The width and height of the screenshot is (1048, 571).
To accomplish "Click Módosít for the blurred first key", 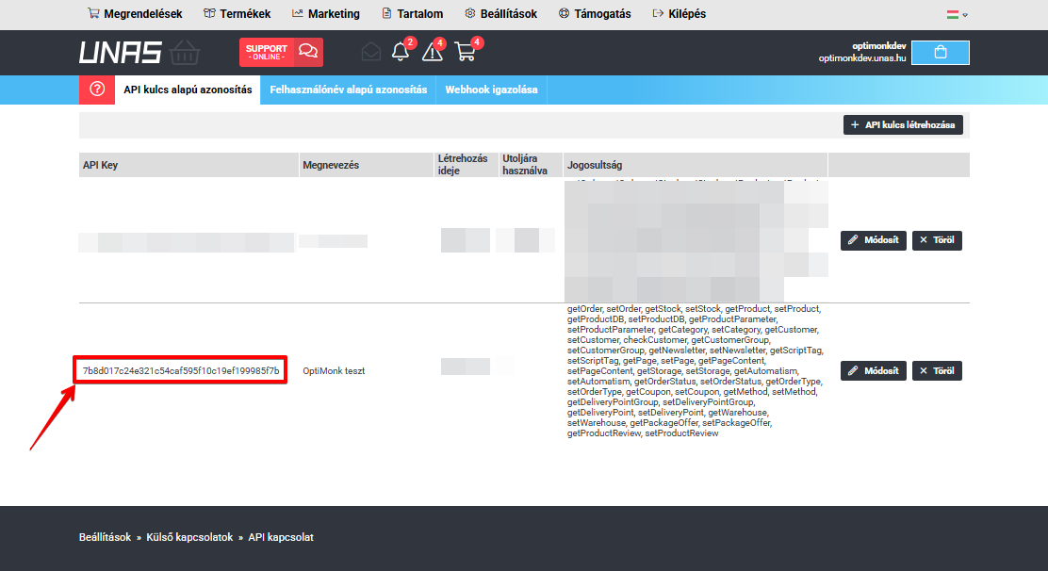I will [874, 240].
